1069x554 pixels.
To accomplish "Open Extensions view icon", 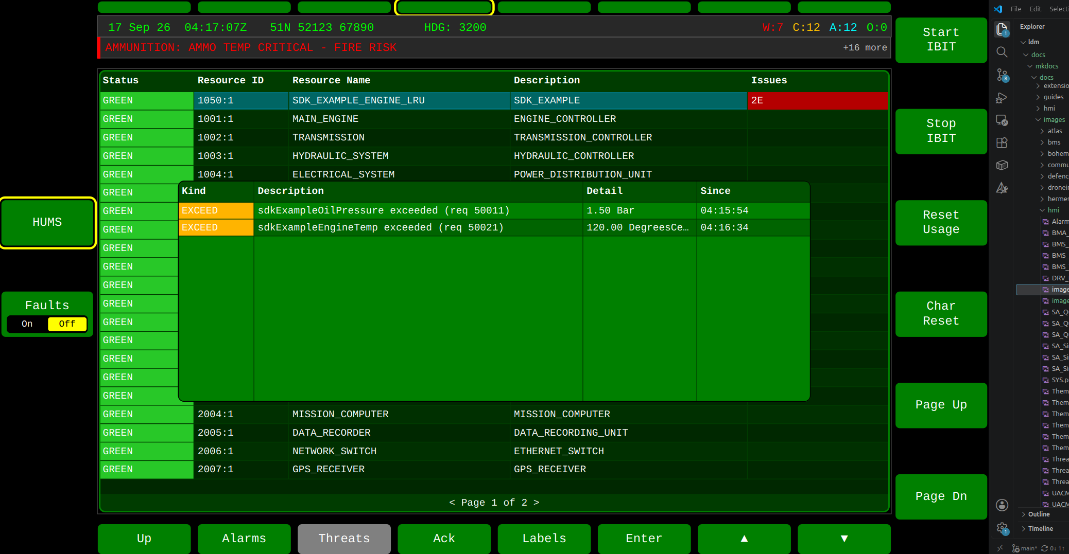I will 1002,142.
